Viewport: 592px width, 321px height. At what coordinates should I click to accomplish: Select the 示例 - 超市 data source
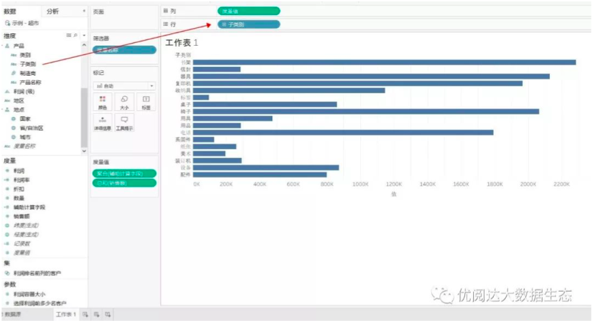26,22
